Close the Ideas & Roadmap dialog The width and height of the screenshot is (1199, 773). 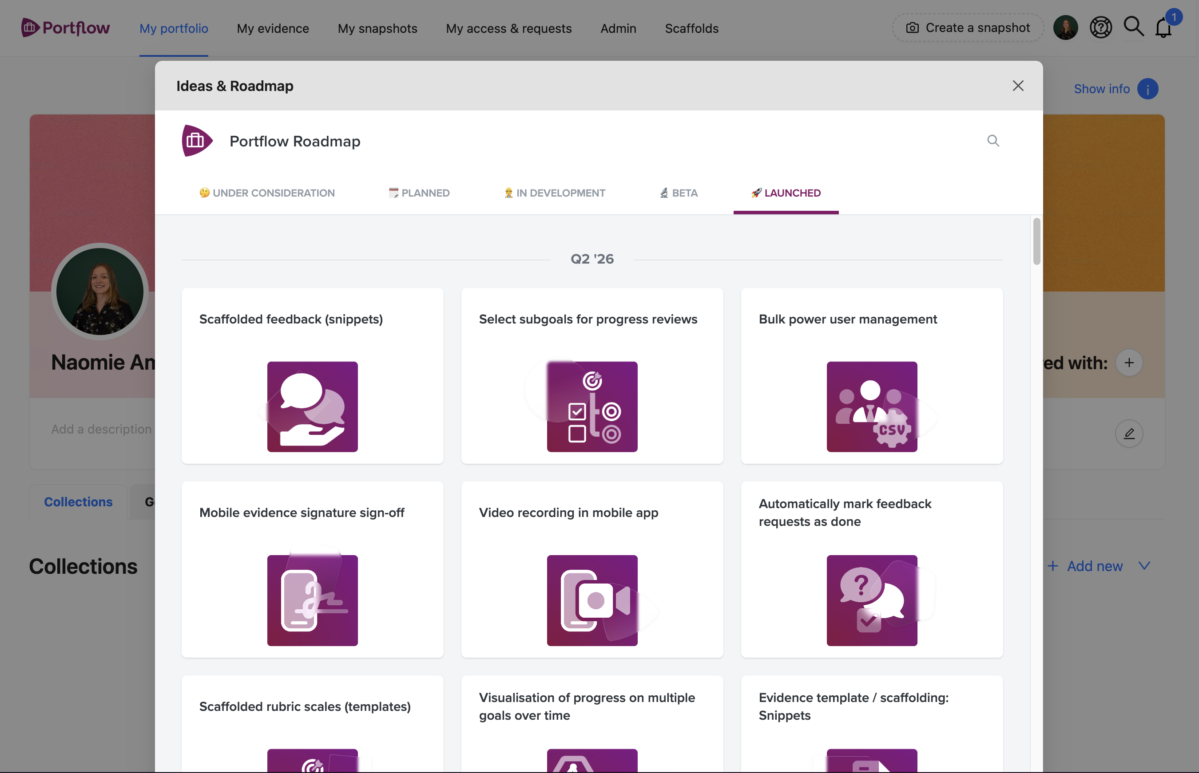pos(1018,86)
